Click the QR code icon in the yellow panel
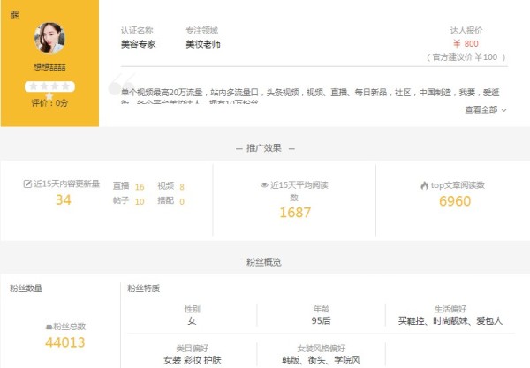 (14, 14)
